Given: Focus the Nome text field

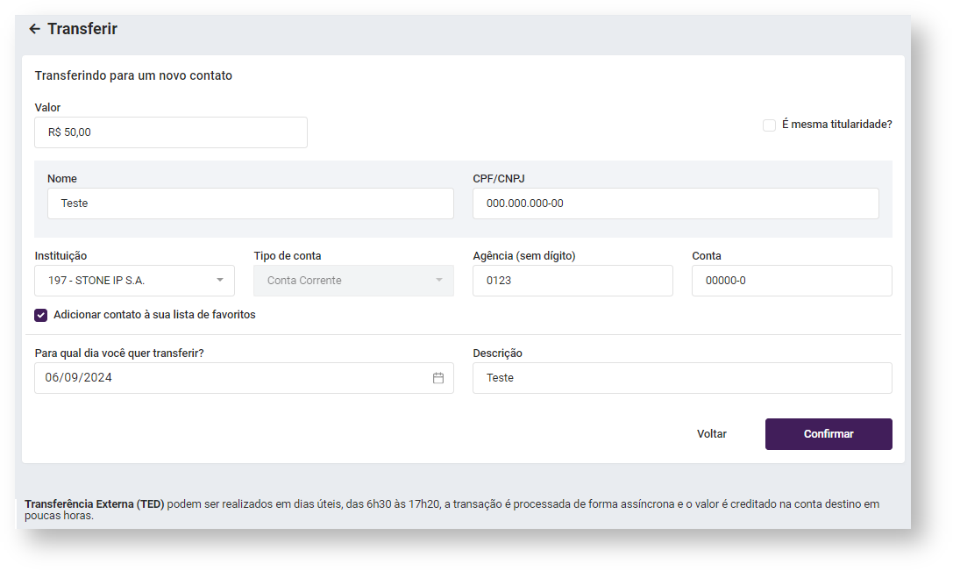Looking at the screenshot, I should click(250, 203).
